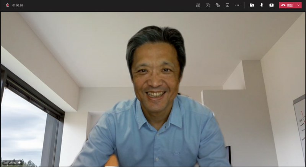Open the rooms view icon
The image size is (306, 167).
(227, 5)
